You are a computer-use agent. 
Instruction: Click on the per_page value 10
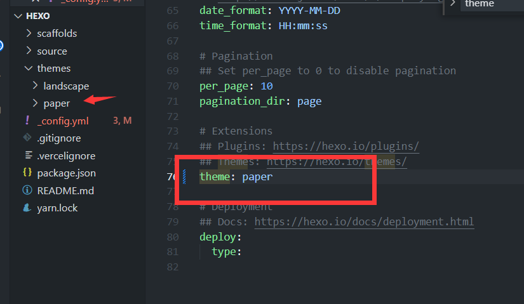267,86
